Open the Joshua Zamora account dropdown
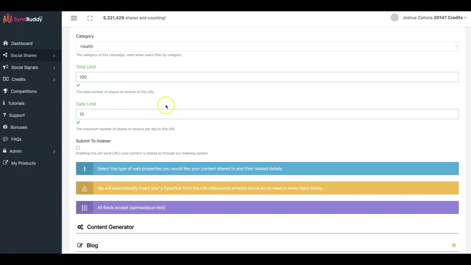The height and width of the screenshot is (265, 471). click(x=434, y=18)
